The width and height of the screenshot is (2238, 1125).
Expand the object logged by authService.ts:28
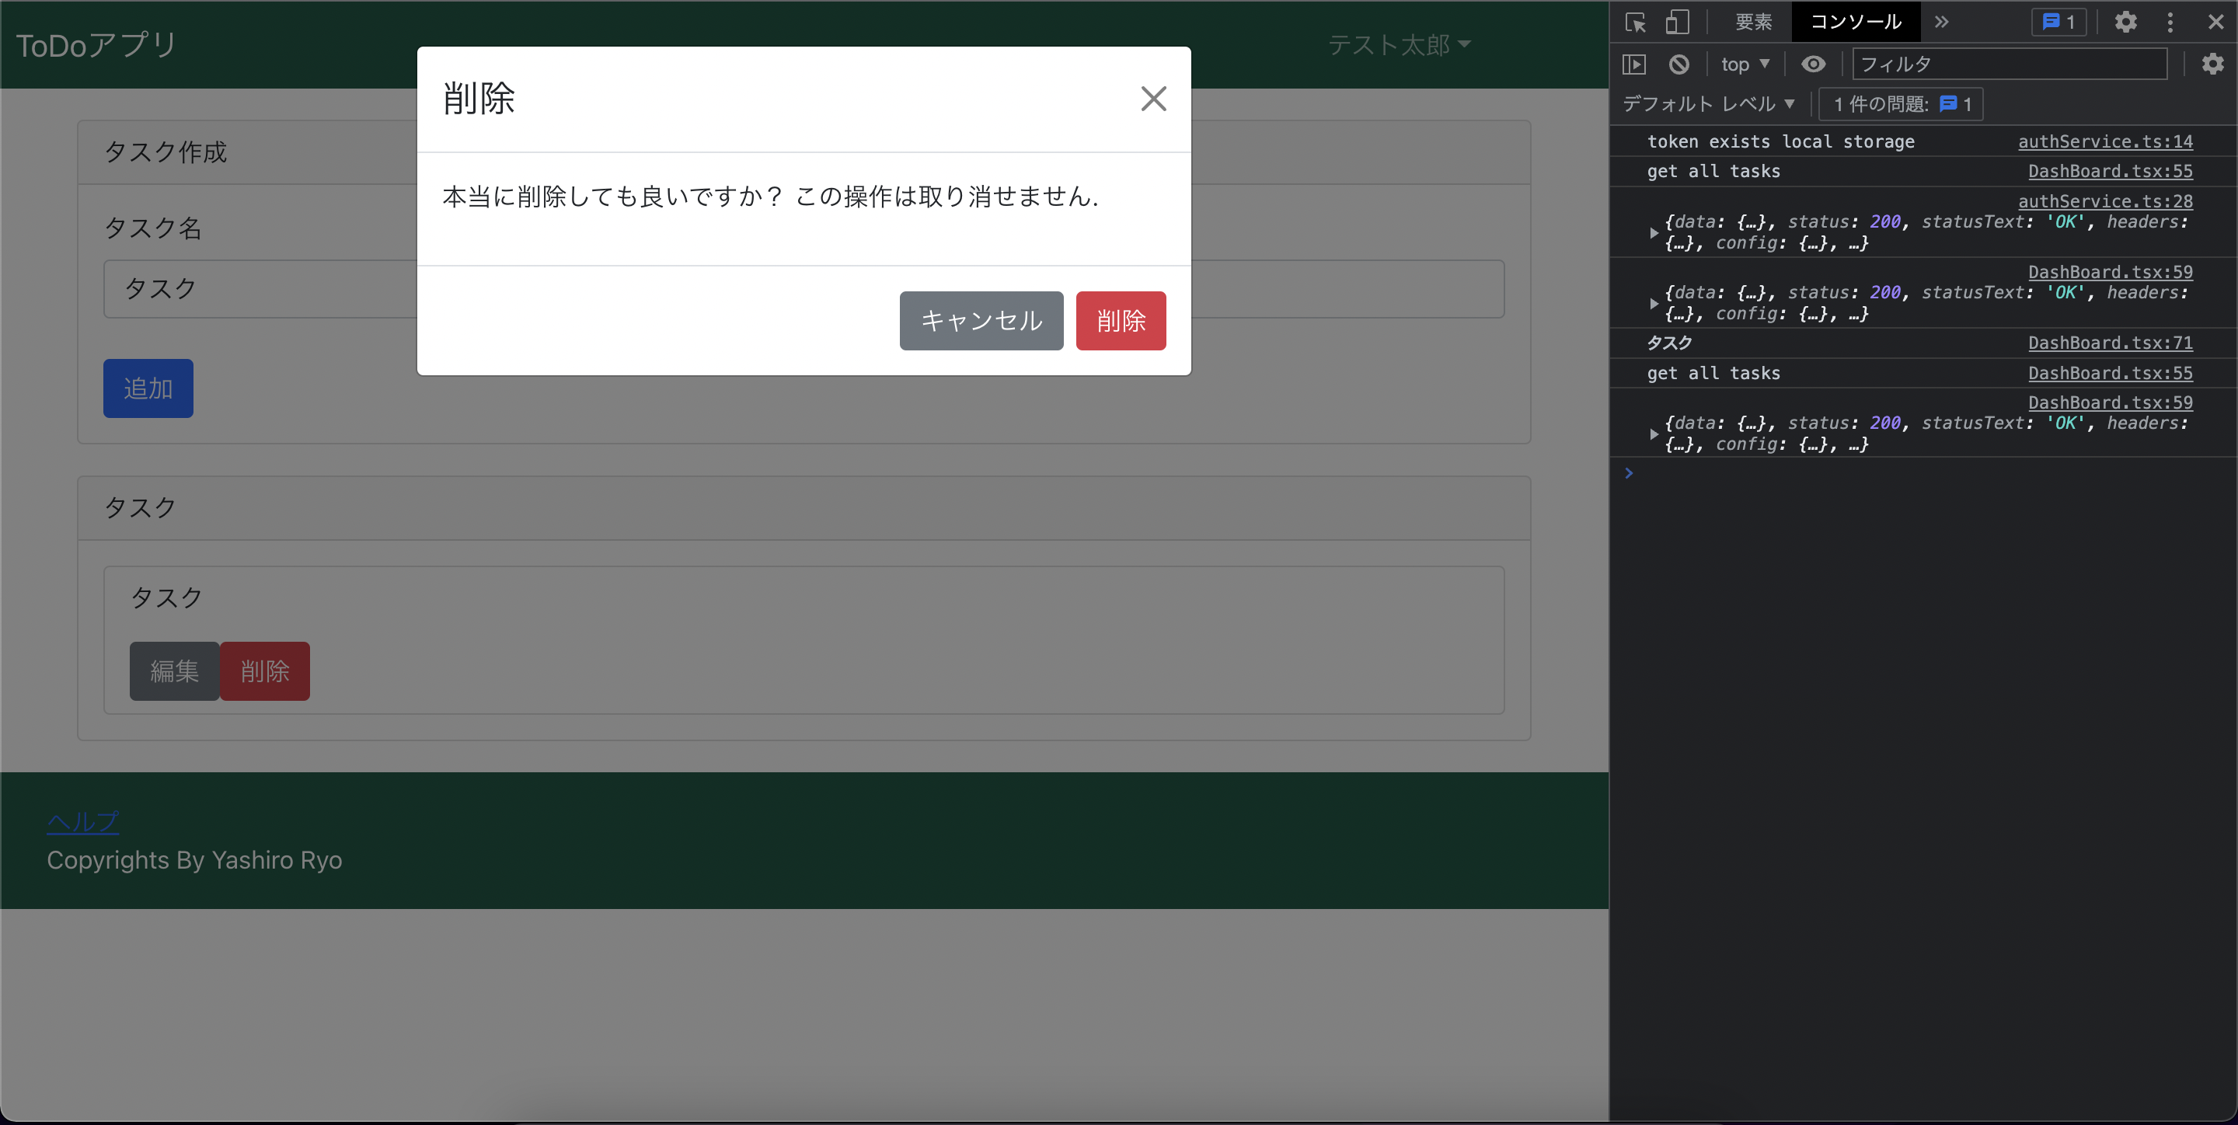pos(1654,233)
